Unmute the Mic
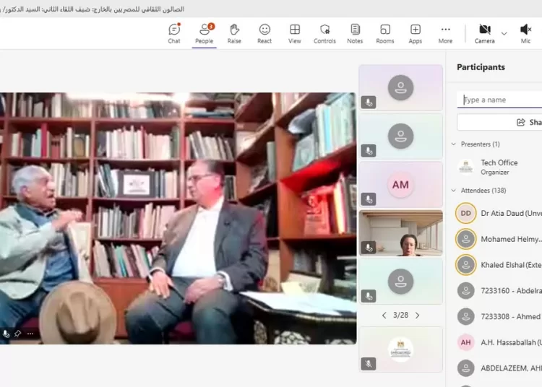 525,33
